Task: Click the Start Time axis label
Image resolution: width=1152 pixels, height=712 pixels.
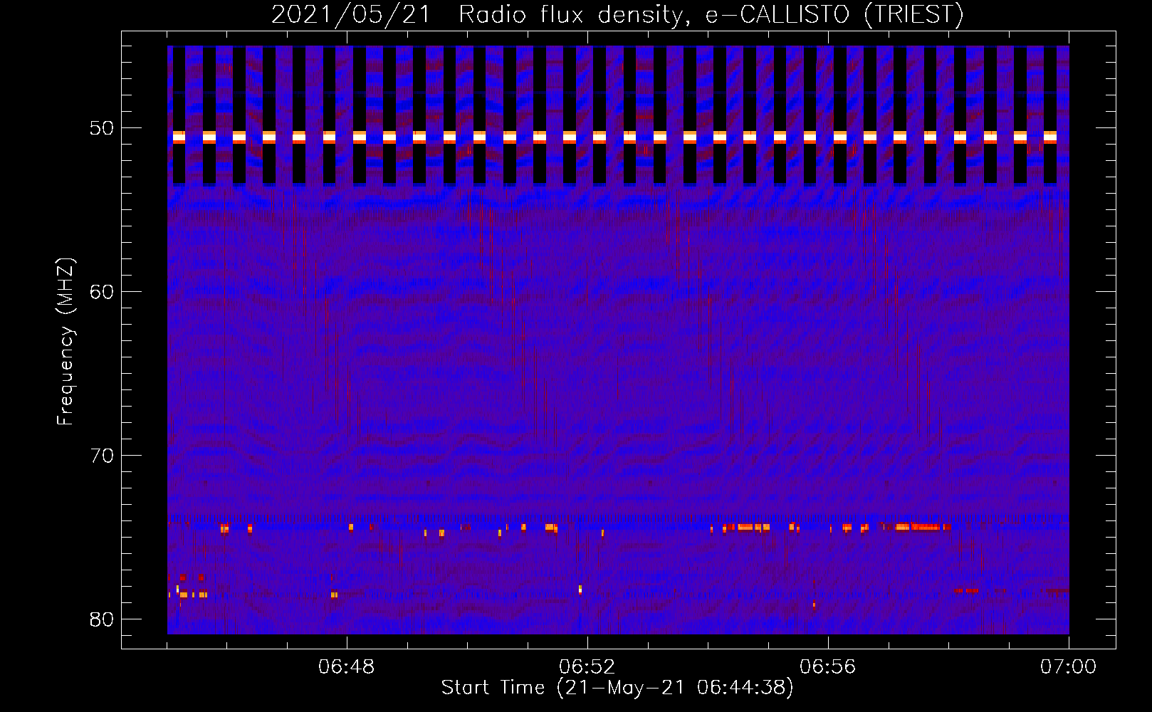Action: tap(617, 688)
